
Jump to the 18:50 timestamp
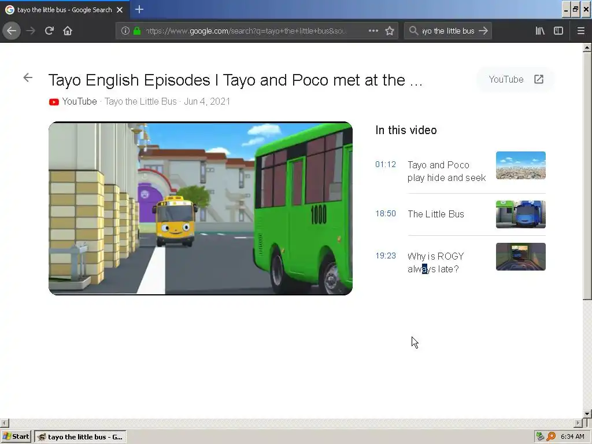(x=386, y=213)
